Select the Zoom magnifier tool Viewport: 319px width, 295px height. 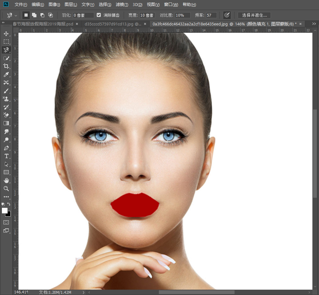tap(6, 189)
